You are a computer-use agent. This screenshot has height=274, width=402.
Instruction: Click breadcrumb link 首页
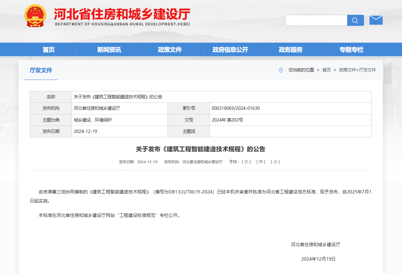point(326,70)
